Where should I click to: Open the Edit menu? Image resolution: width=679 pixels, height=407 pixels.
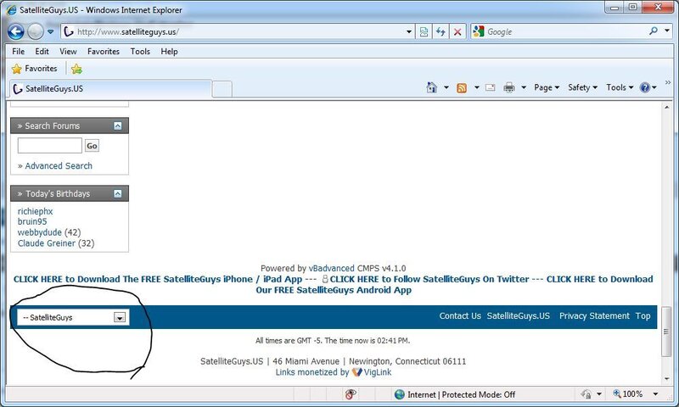pos(42,52)
